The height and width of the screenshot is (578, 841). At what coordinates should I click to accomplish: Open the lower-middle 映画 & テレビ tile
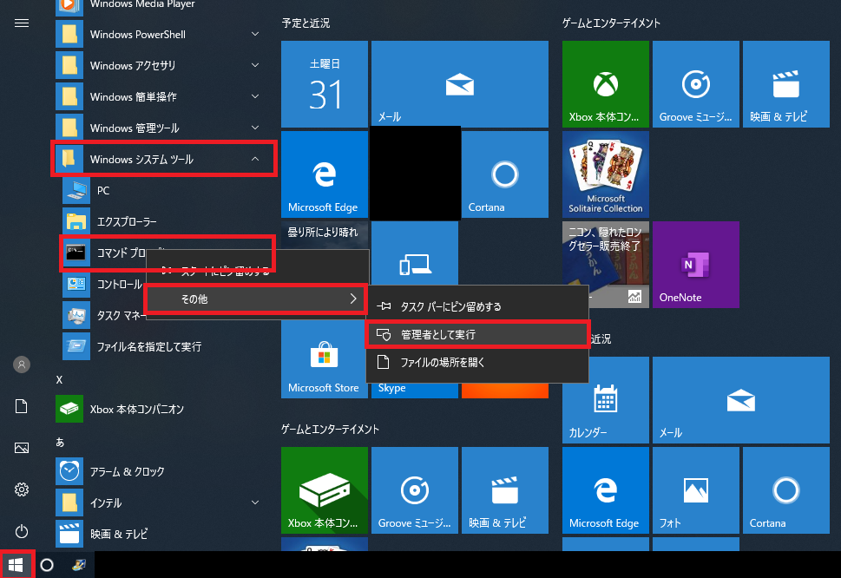[505, 490]
